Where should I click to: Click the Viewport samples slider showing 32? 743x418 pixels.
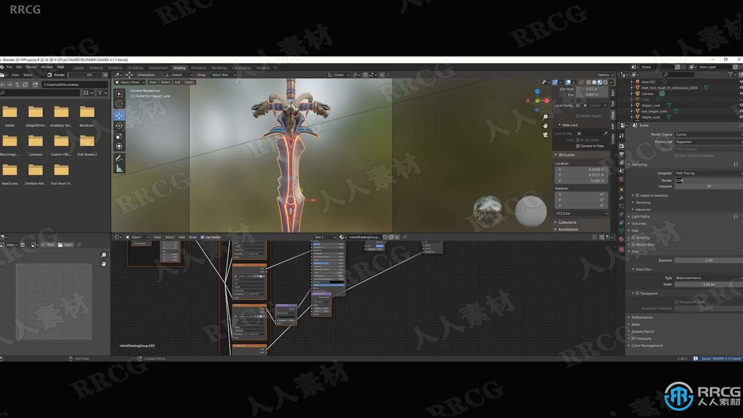click(709, 186)
